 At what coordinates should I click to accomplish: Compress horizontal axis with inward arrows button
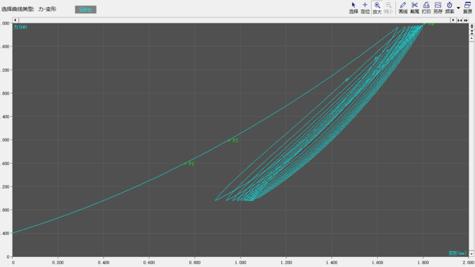[x=460, y=20]
